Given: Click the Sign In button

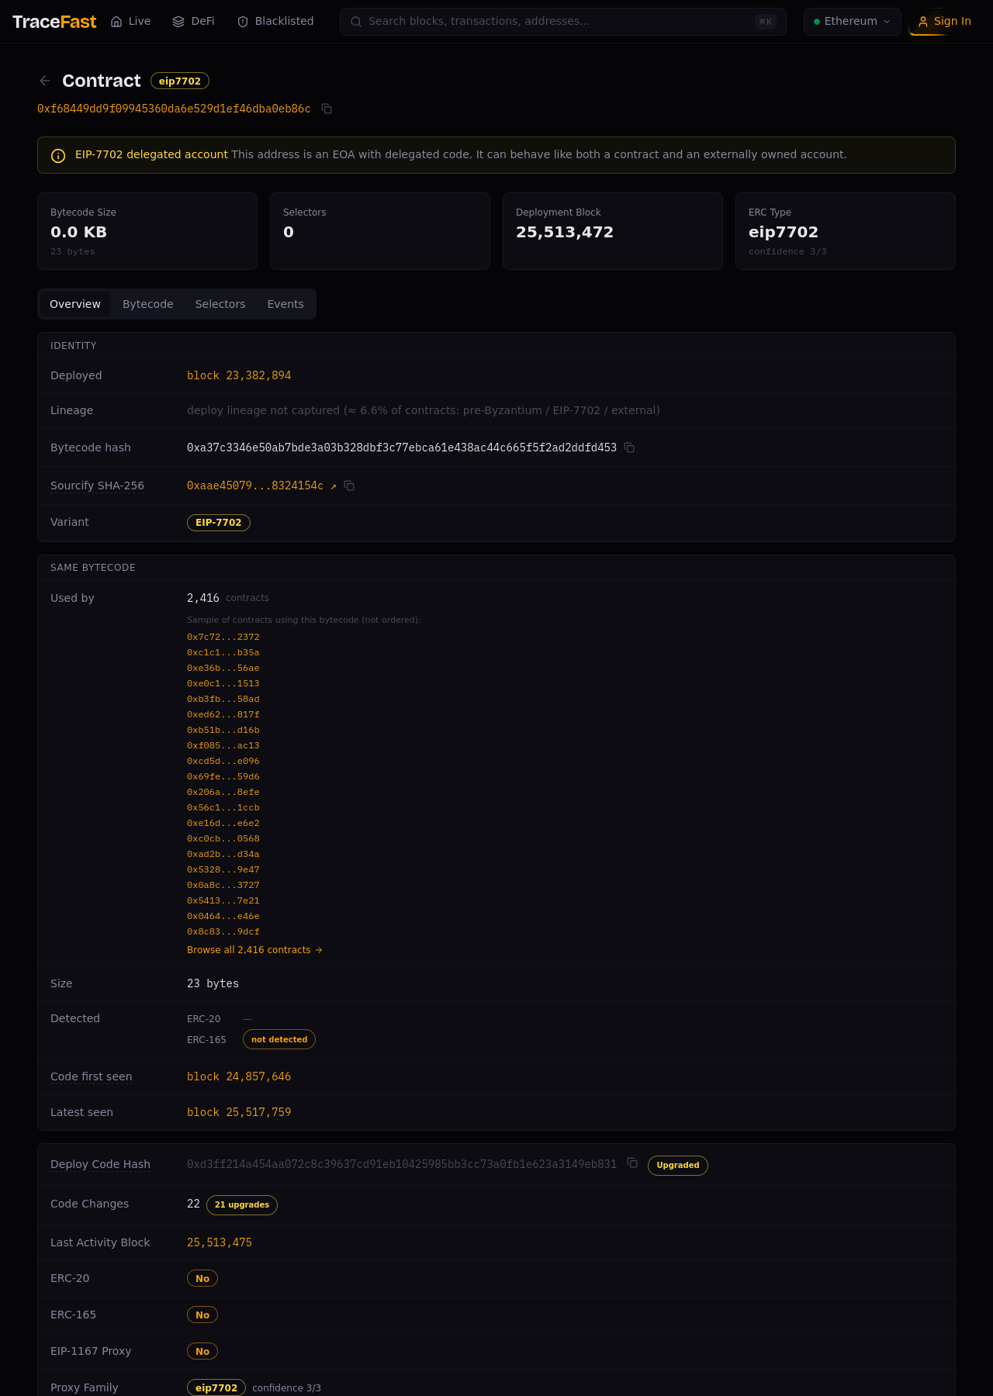Looking at the screenshot, I should click(x=944, y=22).
